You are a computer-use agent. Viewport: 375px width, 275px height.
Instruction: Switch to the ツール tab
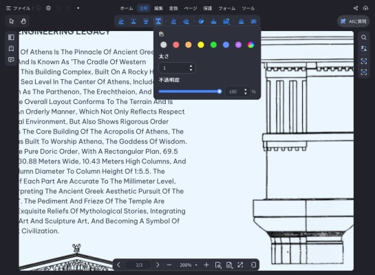pyautogui.click(x=248, y=8)
